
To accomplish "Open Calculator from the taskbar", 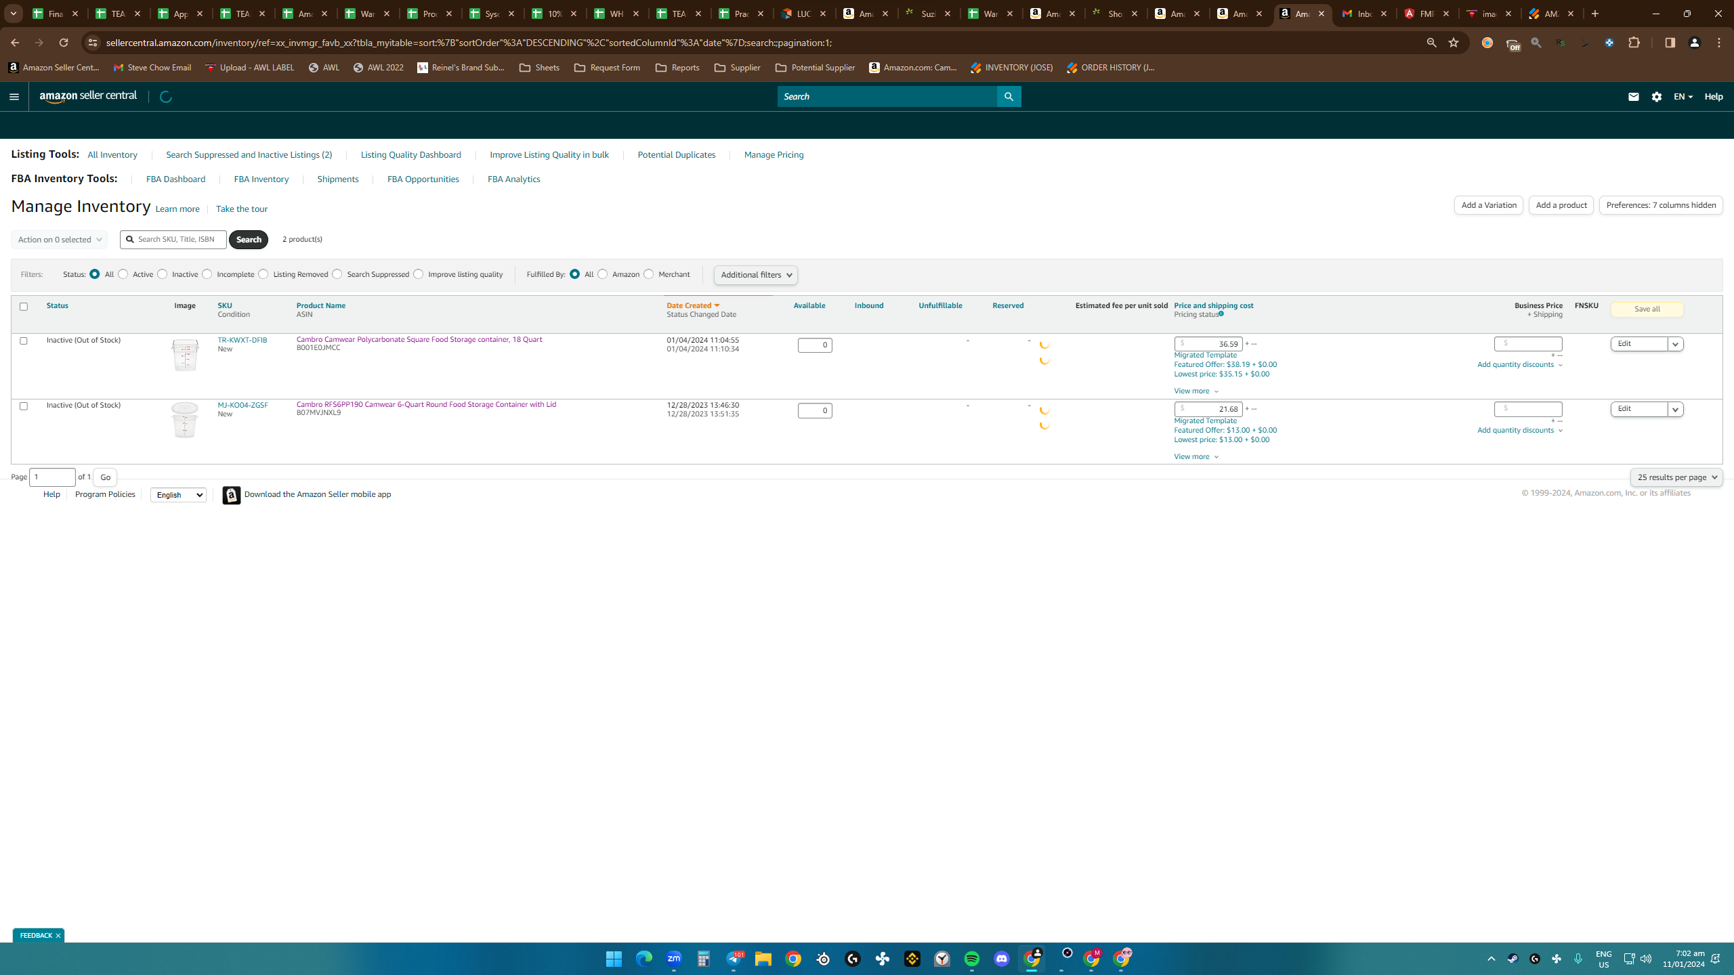I will pos(704,959).
